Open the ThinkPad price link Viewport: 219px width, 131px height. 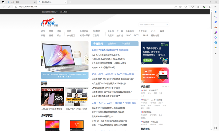tap(157, 106)
